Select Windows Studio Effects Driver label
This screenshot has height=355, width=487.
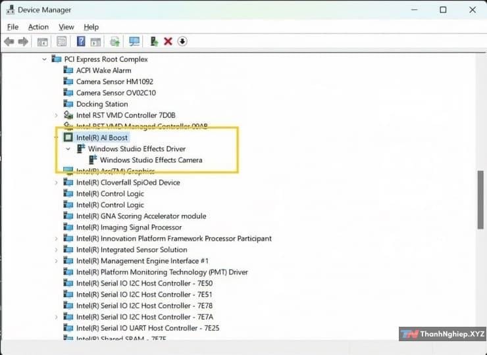tap(137, 149)
